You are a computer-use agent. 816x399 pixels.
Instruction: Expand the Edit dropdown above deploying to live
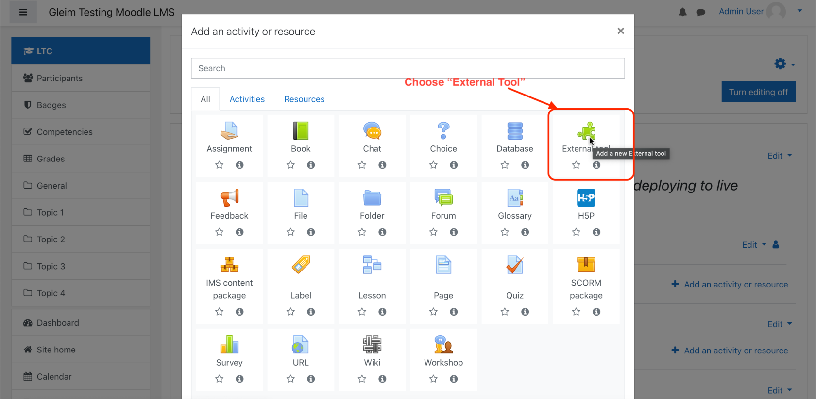click(780, 156)
